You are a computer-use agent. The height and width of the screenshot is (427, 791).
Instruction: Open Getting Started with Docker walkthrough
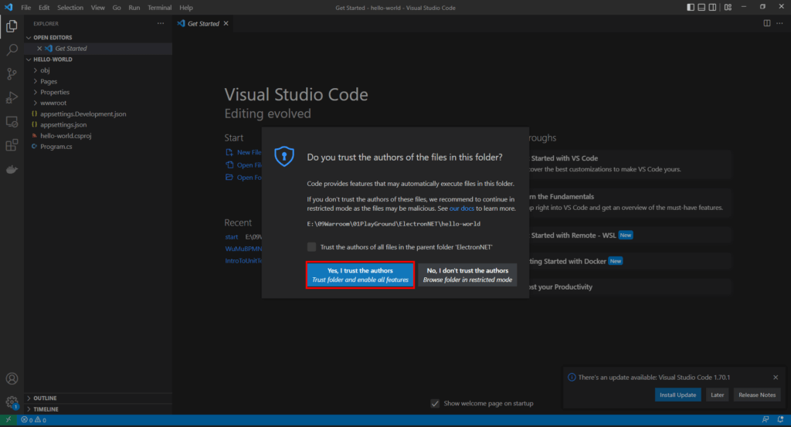click(629, 261)
